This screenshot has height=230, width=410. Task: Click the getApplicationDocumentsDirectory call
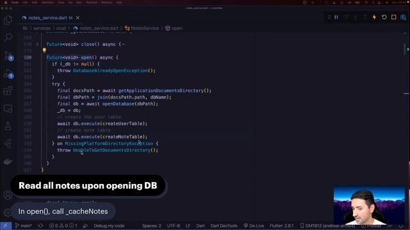[x=161, y=91]
